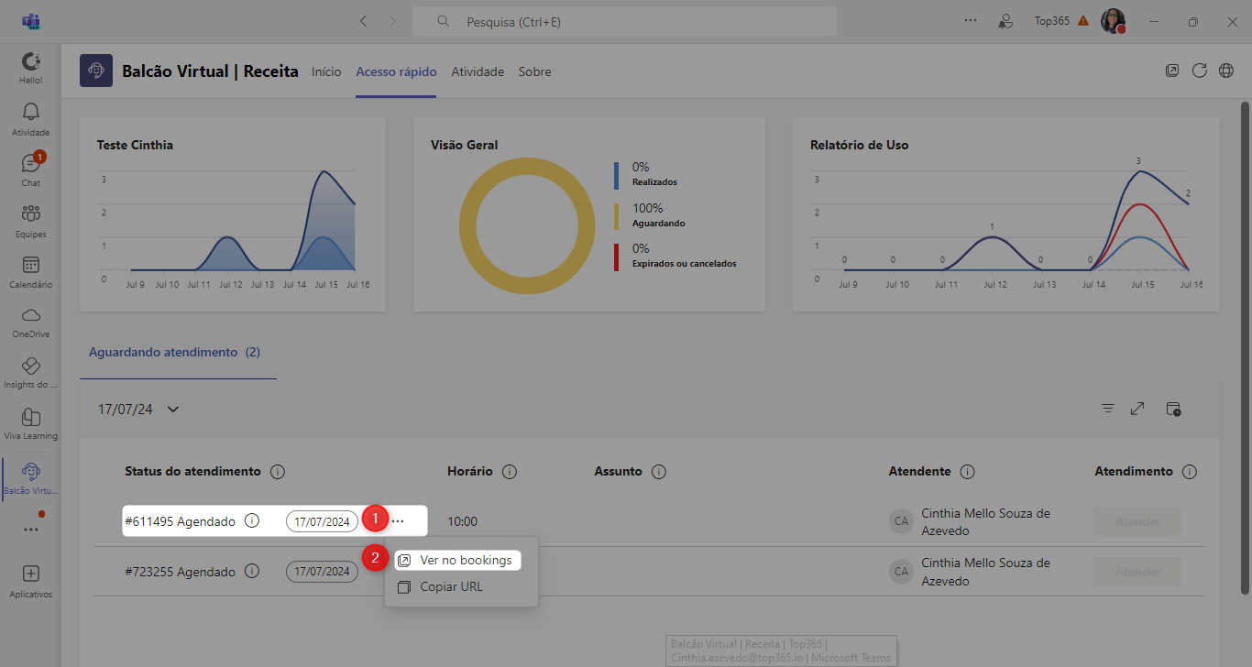Switch to the Atividade tab

click(478, 71)
